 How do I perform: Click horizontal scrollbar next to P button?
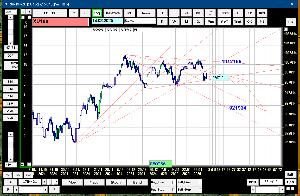(31, 190)
